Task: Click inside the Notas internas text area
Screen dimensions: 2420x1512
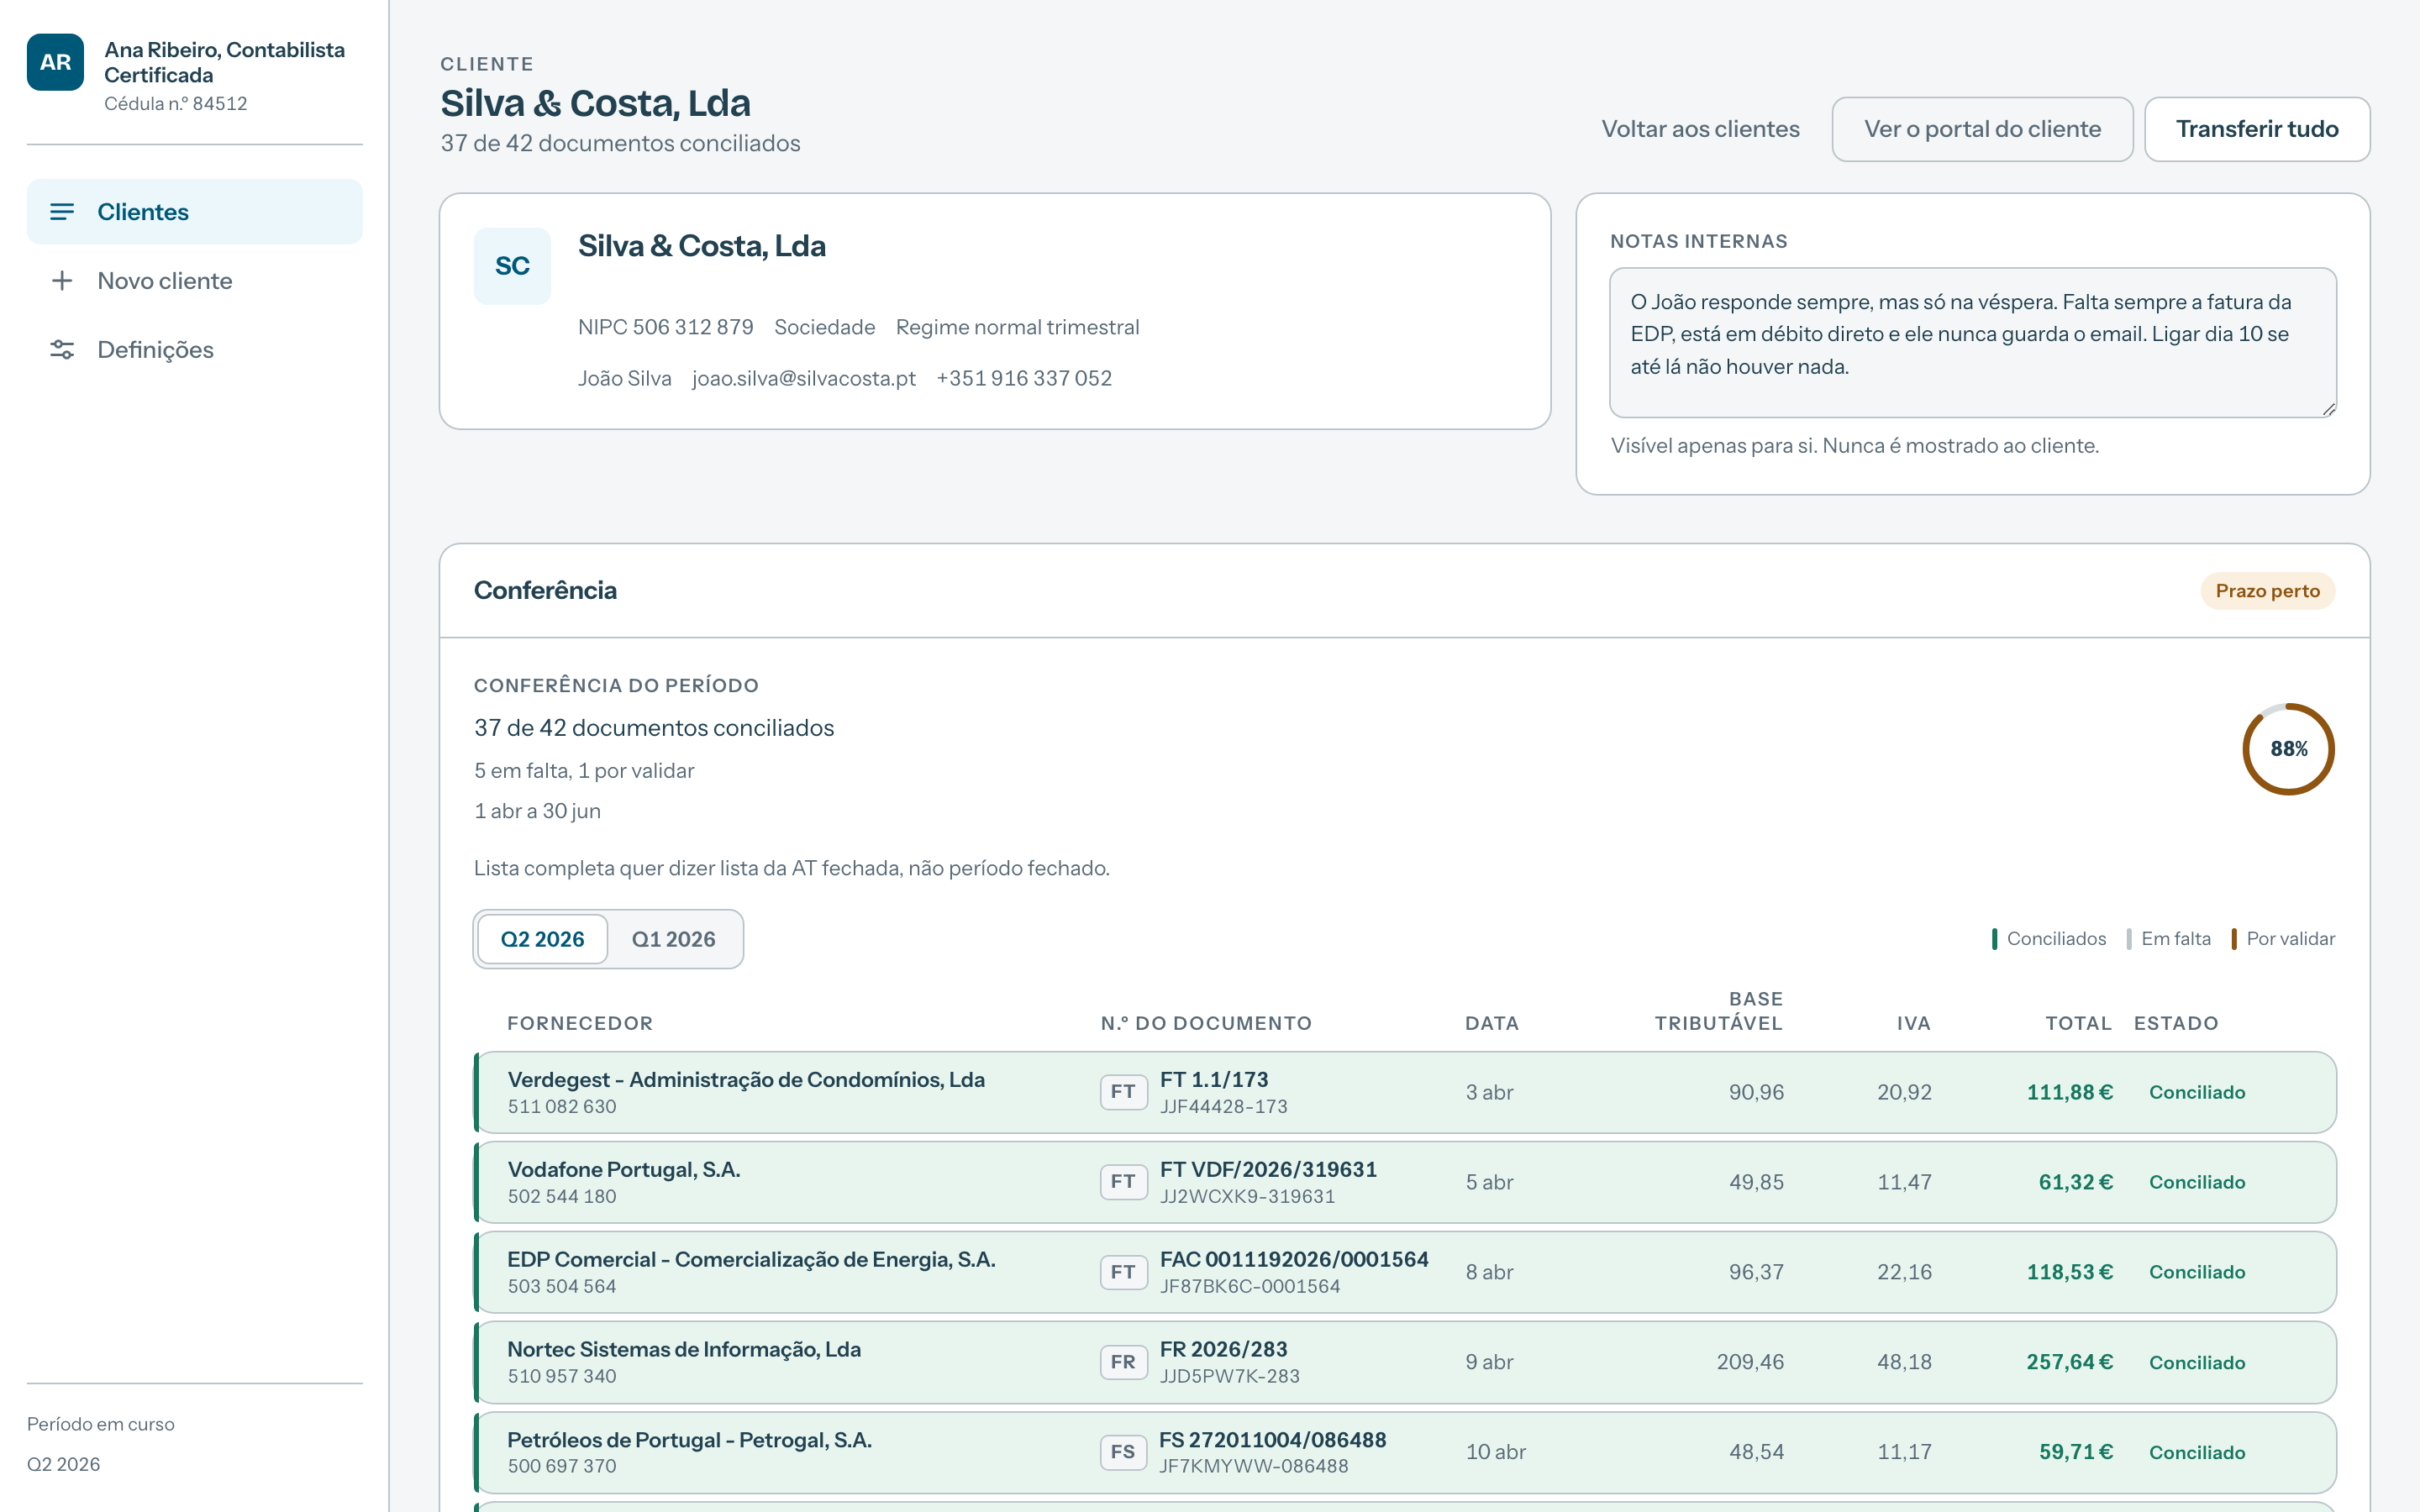Action: pyautogui.click(x=1972, y=342)
